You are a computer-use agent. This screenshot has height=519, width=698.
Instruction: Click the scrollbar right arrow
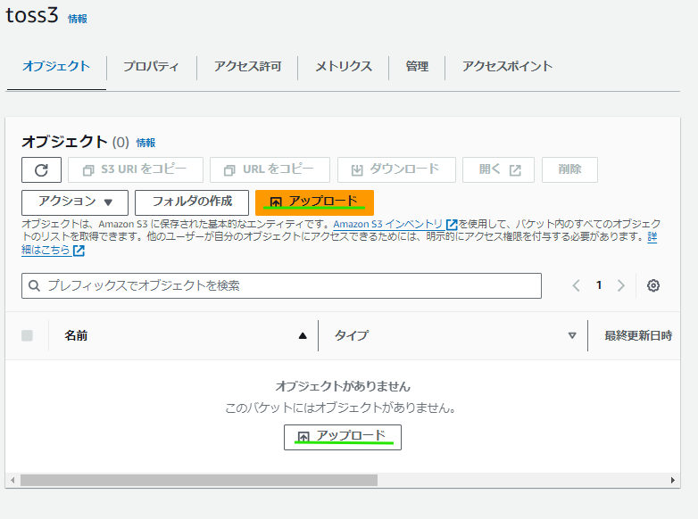tap(673, 481)
